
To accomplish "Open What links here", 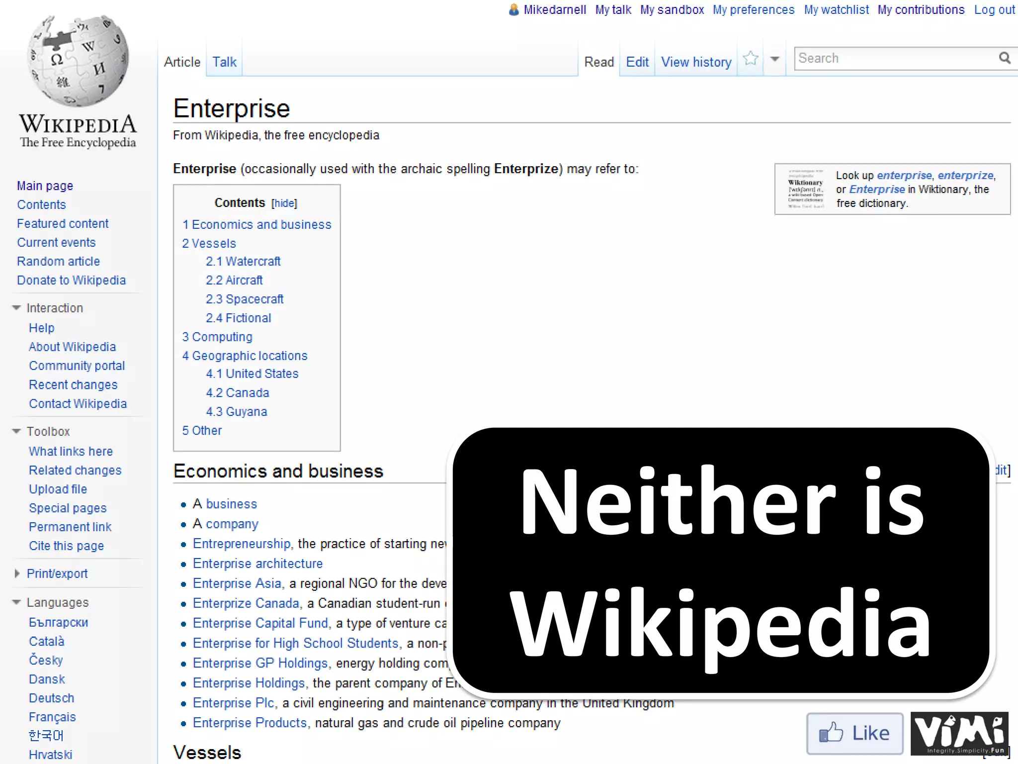I will 71,451.
